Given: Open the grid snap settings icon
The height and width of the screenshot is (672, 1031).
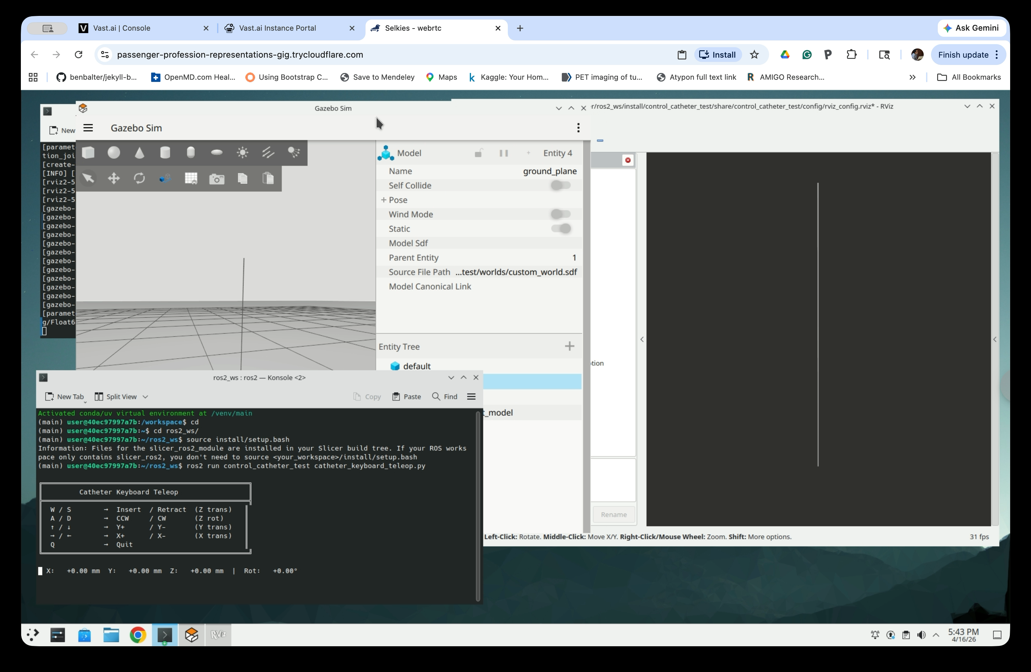Looking at the screenshot, I should point(191,178).
